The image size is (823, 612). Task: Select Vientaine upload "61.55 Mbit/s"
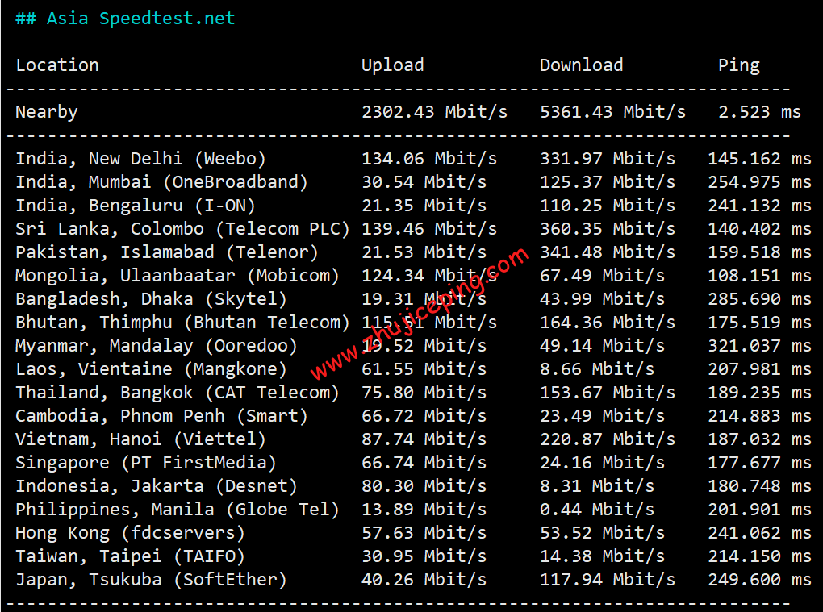424,369
